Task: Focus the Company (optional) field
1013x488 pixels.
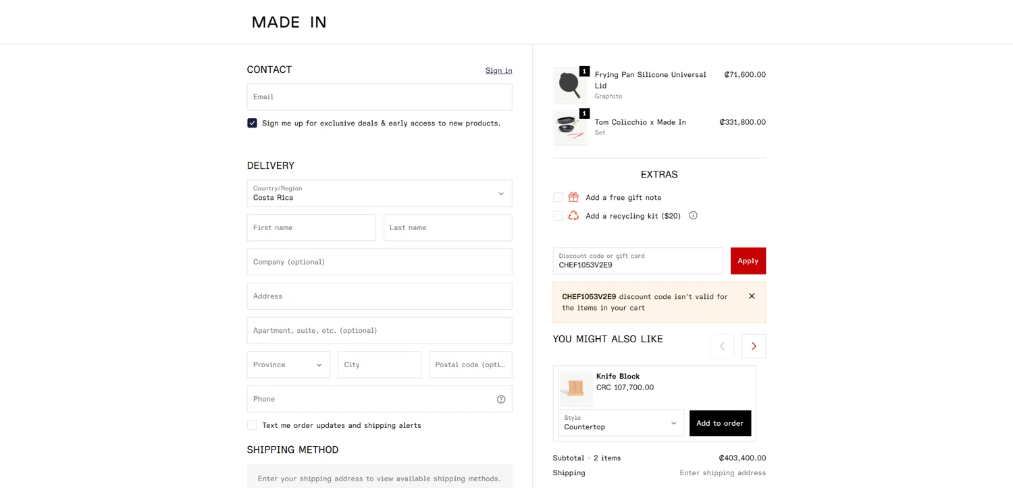Action: coord(380,262)
